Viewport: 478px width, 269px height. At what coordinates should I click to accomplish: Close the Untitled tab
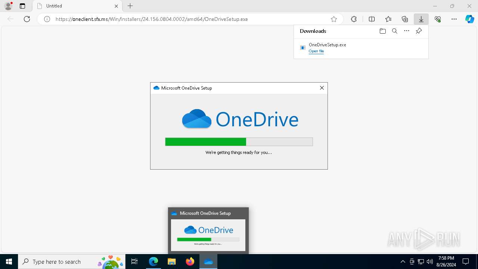pyautogui.click(x=116, y=6)
